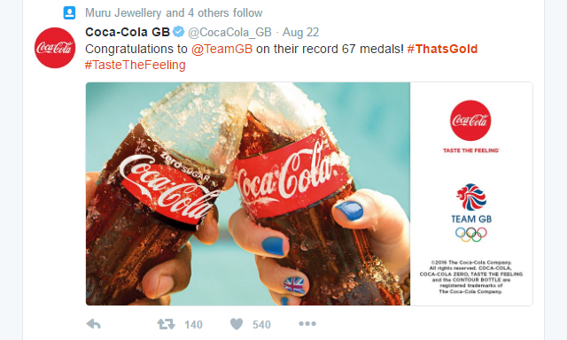Click the blue verified badge

point(179,32)
